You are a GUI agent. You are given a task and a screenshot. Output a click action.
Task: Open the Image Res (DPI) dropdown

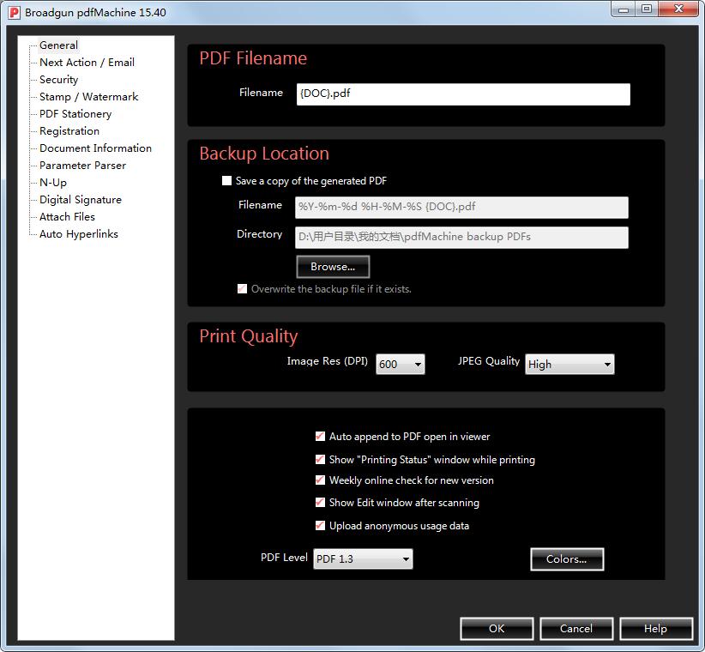tap(401, 365)
